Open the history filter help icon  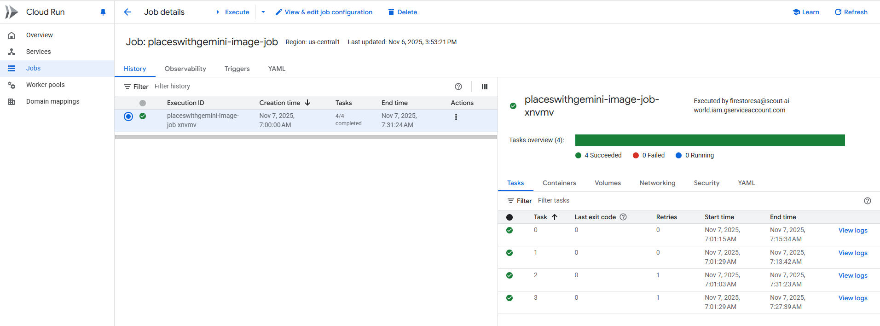point(458,87)
